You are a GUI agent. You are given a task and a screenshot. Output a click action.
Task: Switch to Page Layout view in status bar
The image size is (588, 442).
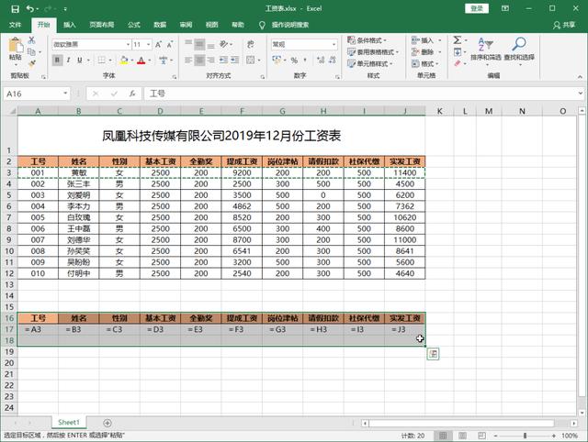464,435
